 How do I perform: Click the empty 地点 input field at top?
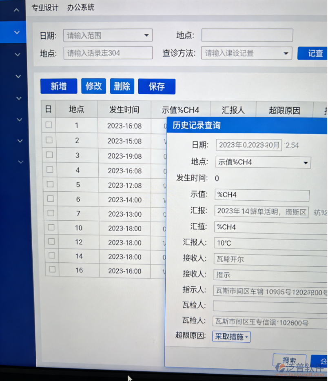[247, 35]
